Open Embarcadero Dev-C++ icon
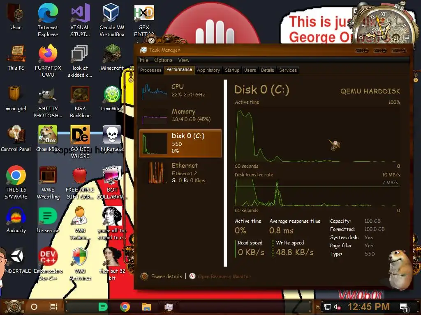 click(48, 264)
